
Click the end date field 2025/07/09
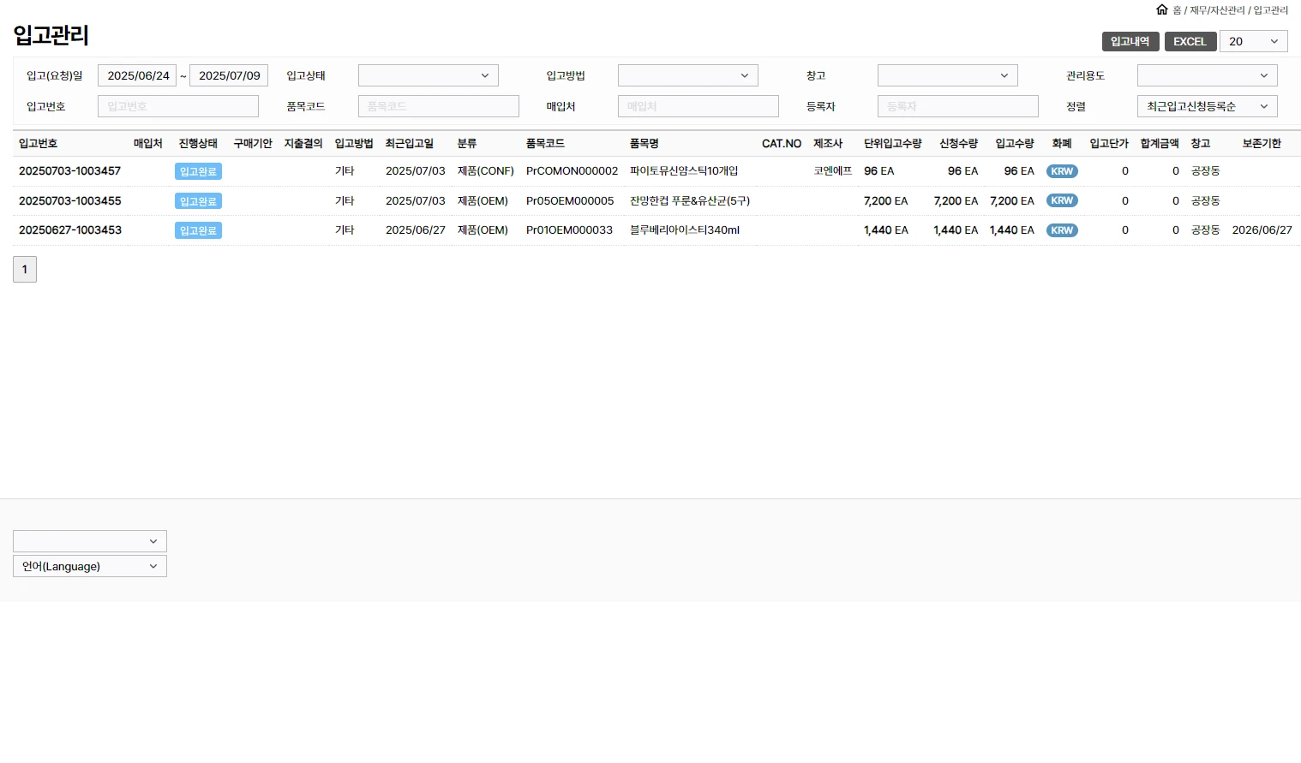coord(229,75)
